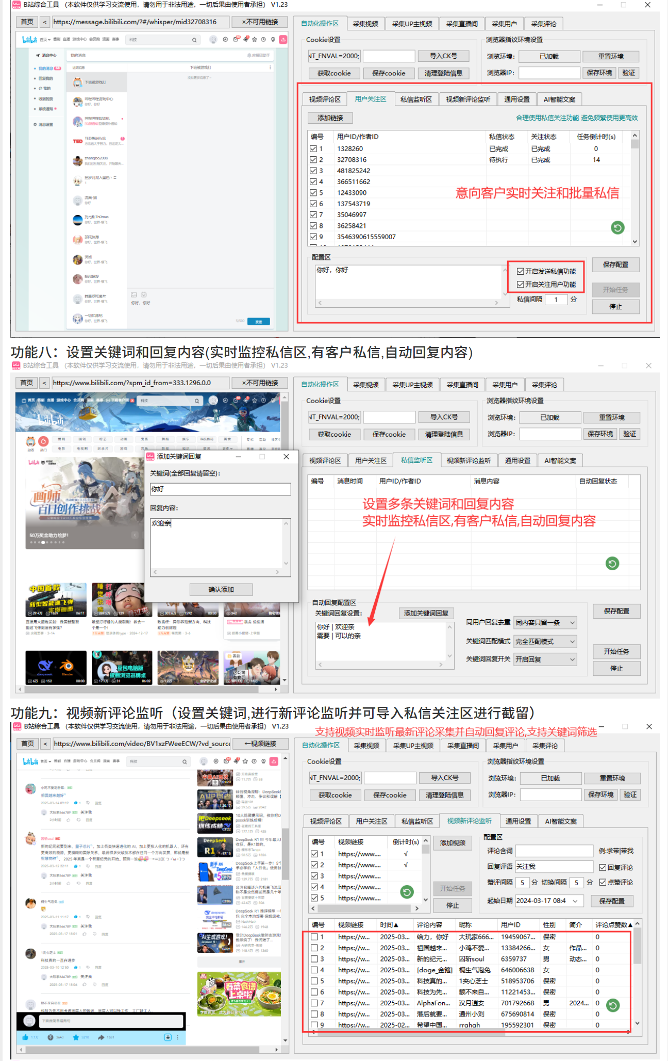Click comment results vertical scrollbar thumb
Image resolution: width=668 pixels, height=1061 pixels.
pos(638,946)
